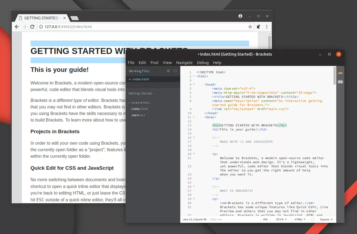Open the Getting Started project dropdown
This screenshot has width=357, height=234.
click(x=142, y=93)
